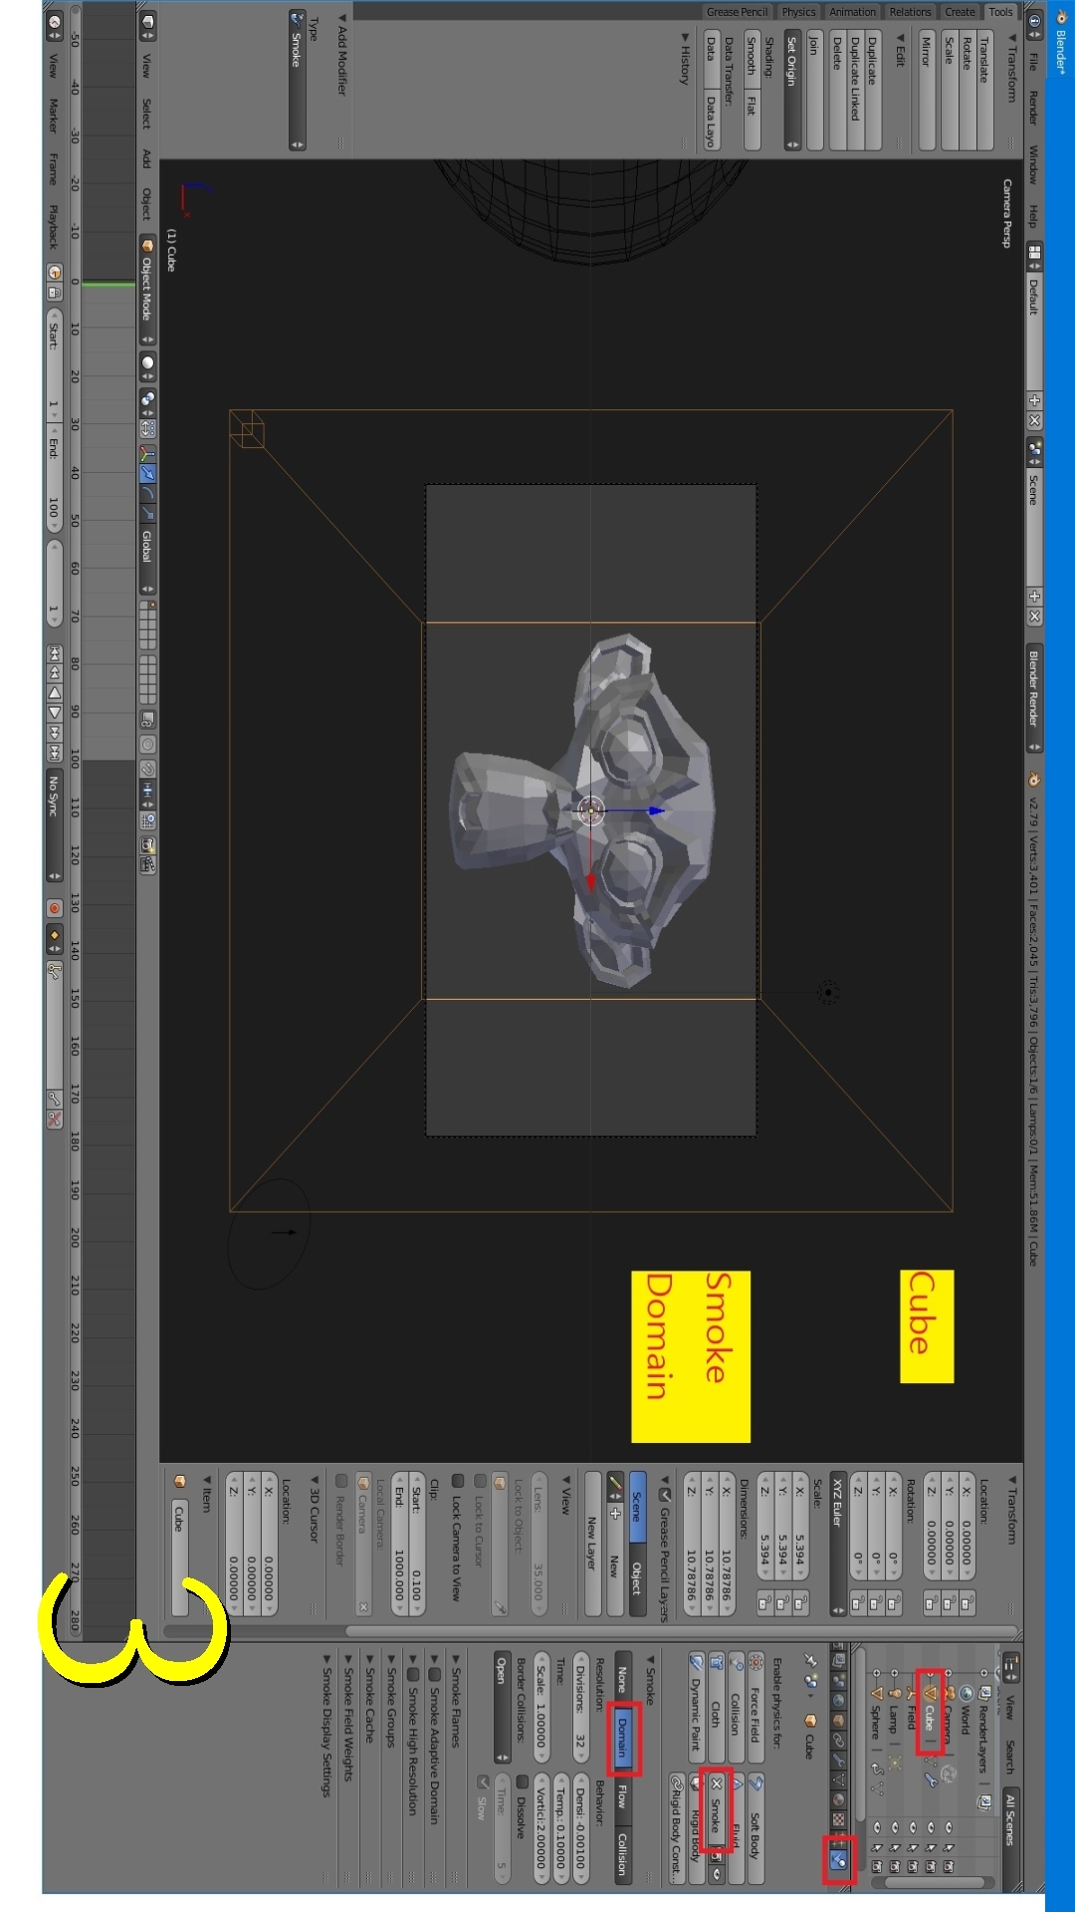Image resolution: width=1075 pixels, height=1912 pixels.
Task: Toggle the Dissolve checkbox
Action: [522, 1782]
